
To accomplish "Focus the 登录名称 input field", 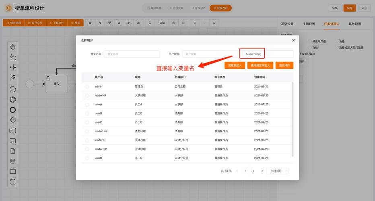I will (132, 54).
